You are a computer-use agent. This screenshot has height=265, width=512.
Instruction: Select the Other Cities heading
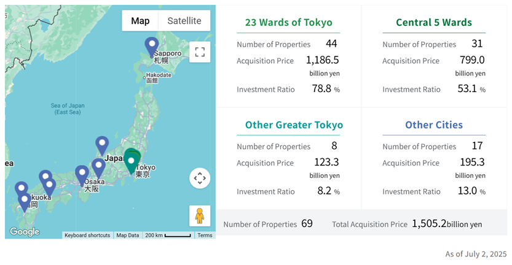(x=434, y=125)
